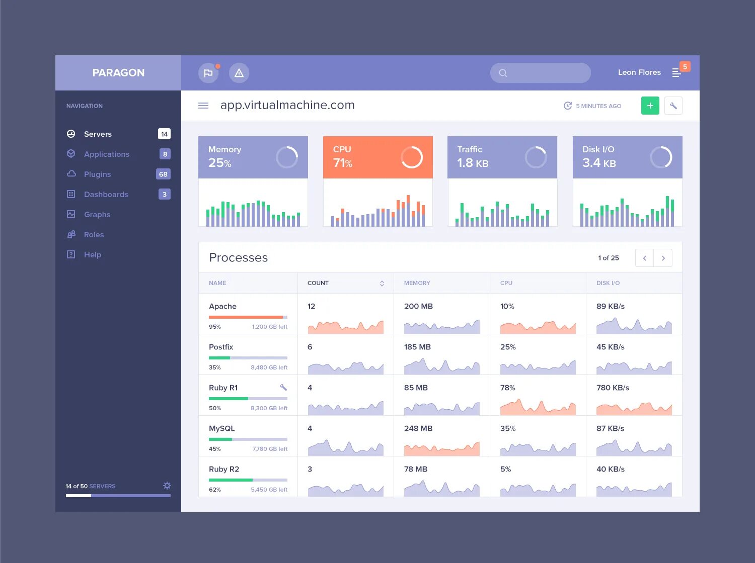Click the orange badge showing 5
The height and width of the screenshot is (563, 755).
pos(685,66)
